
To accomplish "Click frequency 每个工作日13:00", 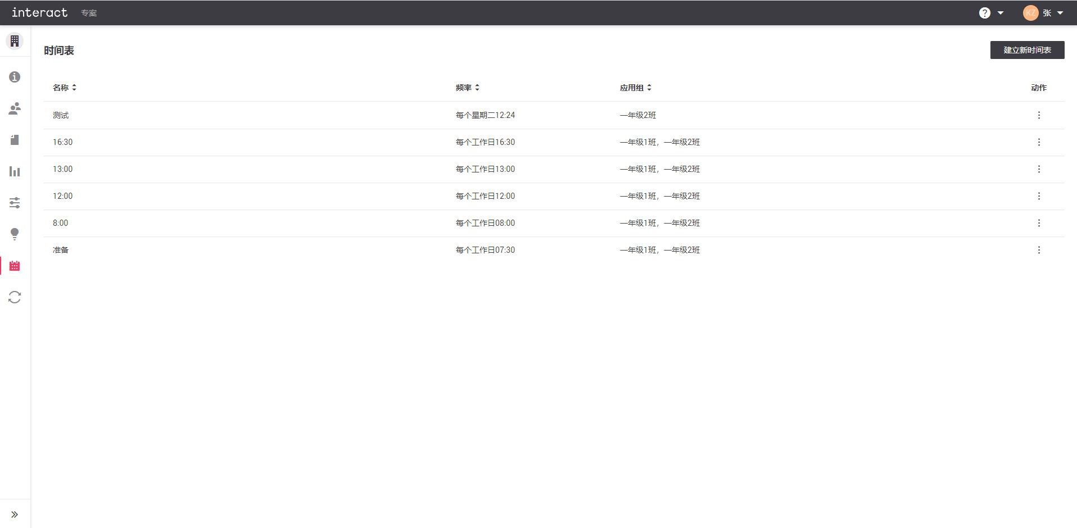I will tap(485, 169).
